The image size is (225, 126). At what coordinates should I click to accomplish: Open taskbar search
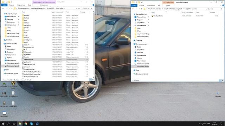[8, 124]
